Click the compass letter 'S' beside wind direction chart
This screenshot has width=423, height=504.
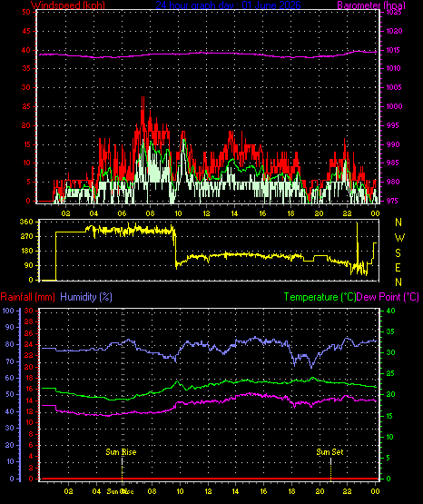[x=398, y=253]
